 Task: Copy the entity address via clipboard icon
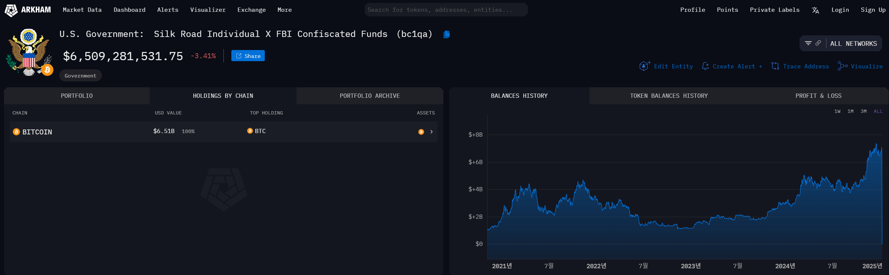(446, 34)
